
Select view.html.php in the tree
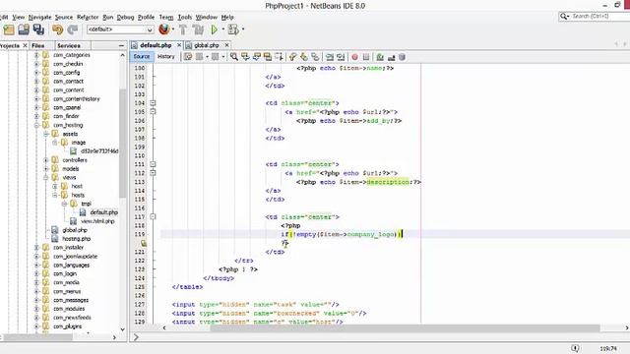tap(97, 221)
